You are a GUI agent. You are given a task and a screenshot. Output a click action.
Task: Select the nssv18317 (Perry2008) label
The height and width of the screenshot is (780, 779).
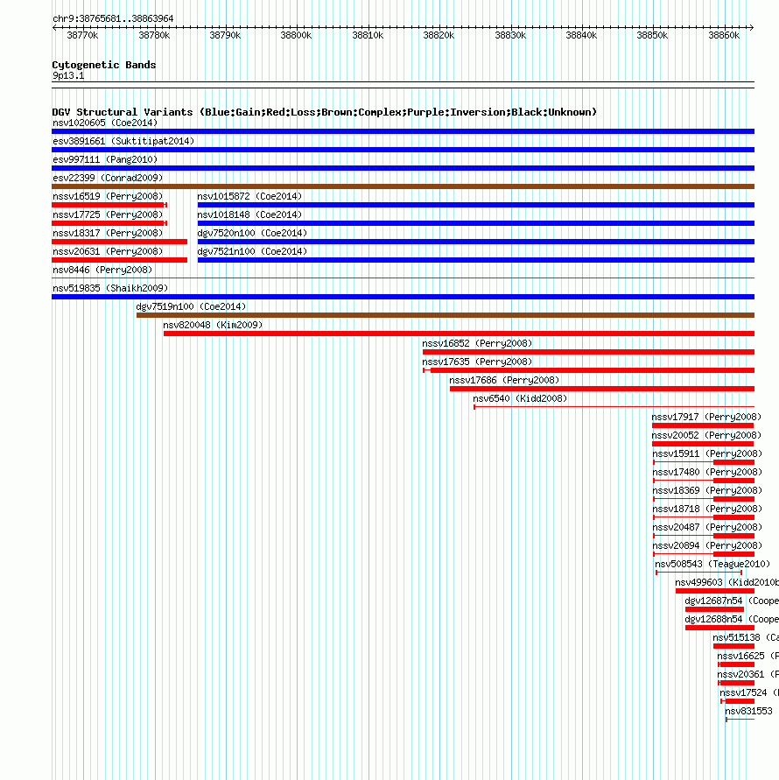[108, 234]
